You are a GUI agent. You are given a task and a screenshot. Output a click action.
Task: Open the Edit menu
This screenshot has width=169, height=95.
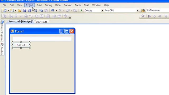tap(12, 5)
